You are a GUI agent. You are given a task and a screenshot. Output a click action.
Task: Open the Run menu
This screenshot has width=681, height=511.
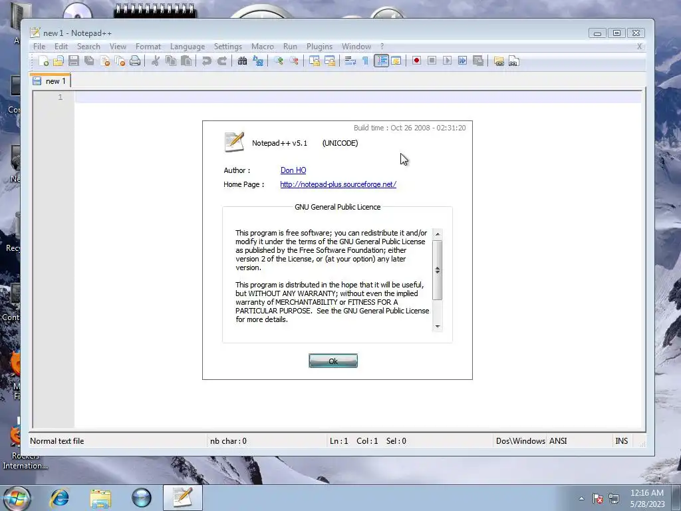[290, 47]
